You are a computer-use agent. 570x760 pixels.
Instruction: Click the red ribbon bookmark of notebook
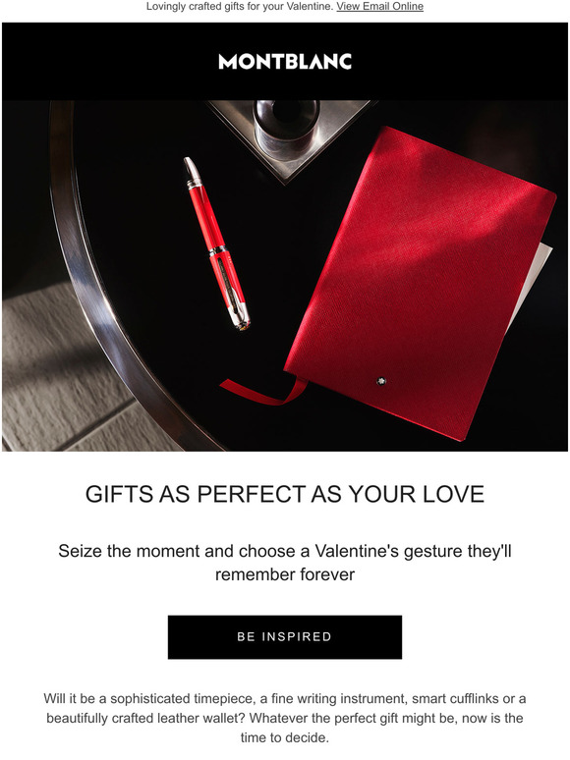(264, 392)
